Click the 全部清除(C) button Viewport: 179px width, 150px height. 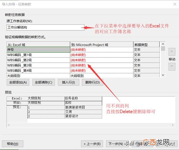click(44, 82)
